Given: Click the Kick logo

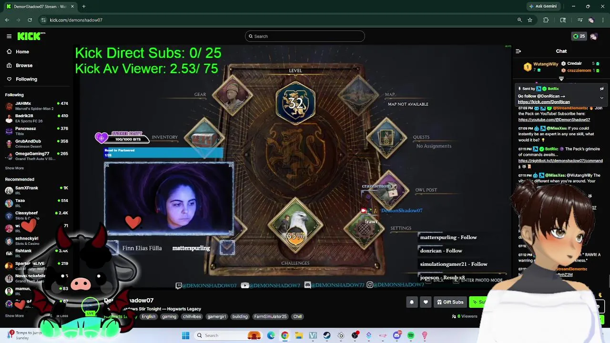Looking at the screenshot, I should click(x=31, y=36).
